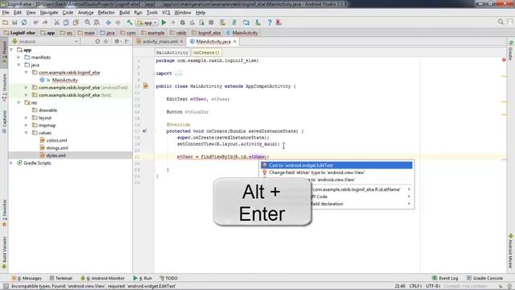Click the Replace toolbar icon
Viewport: 515px width, 290px height.
[97, 23]
